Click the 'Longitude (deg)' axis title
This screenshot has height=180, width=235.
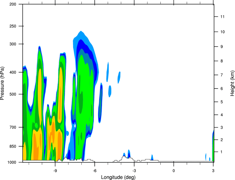118,177
